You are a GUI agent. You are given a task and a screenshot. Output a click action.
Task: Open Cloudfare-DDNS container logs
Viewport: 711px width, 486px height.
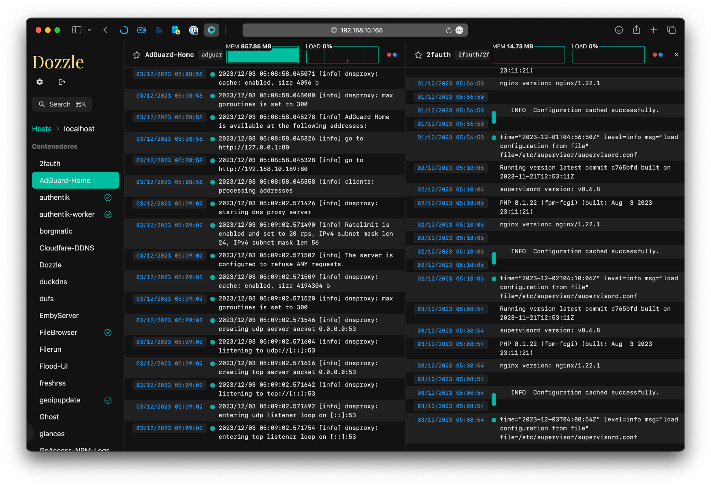point(75,248)
